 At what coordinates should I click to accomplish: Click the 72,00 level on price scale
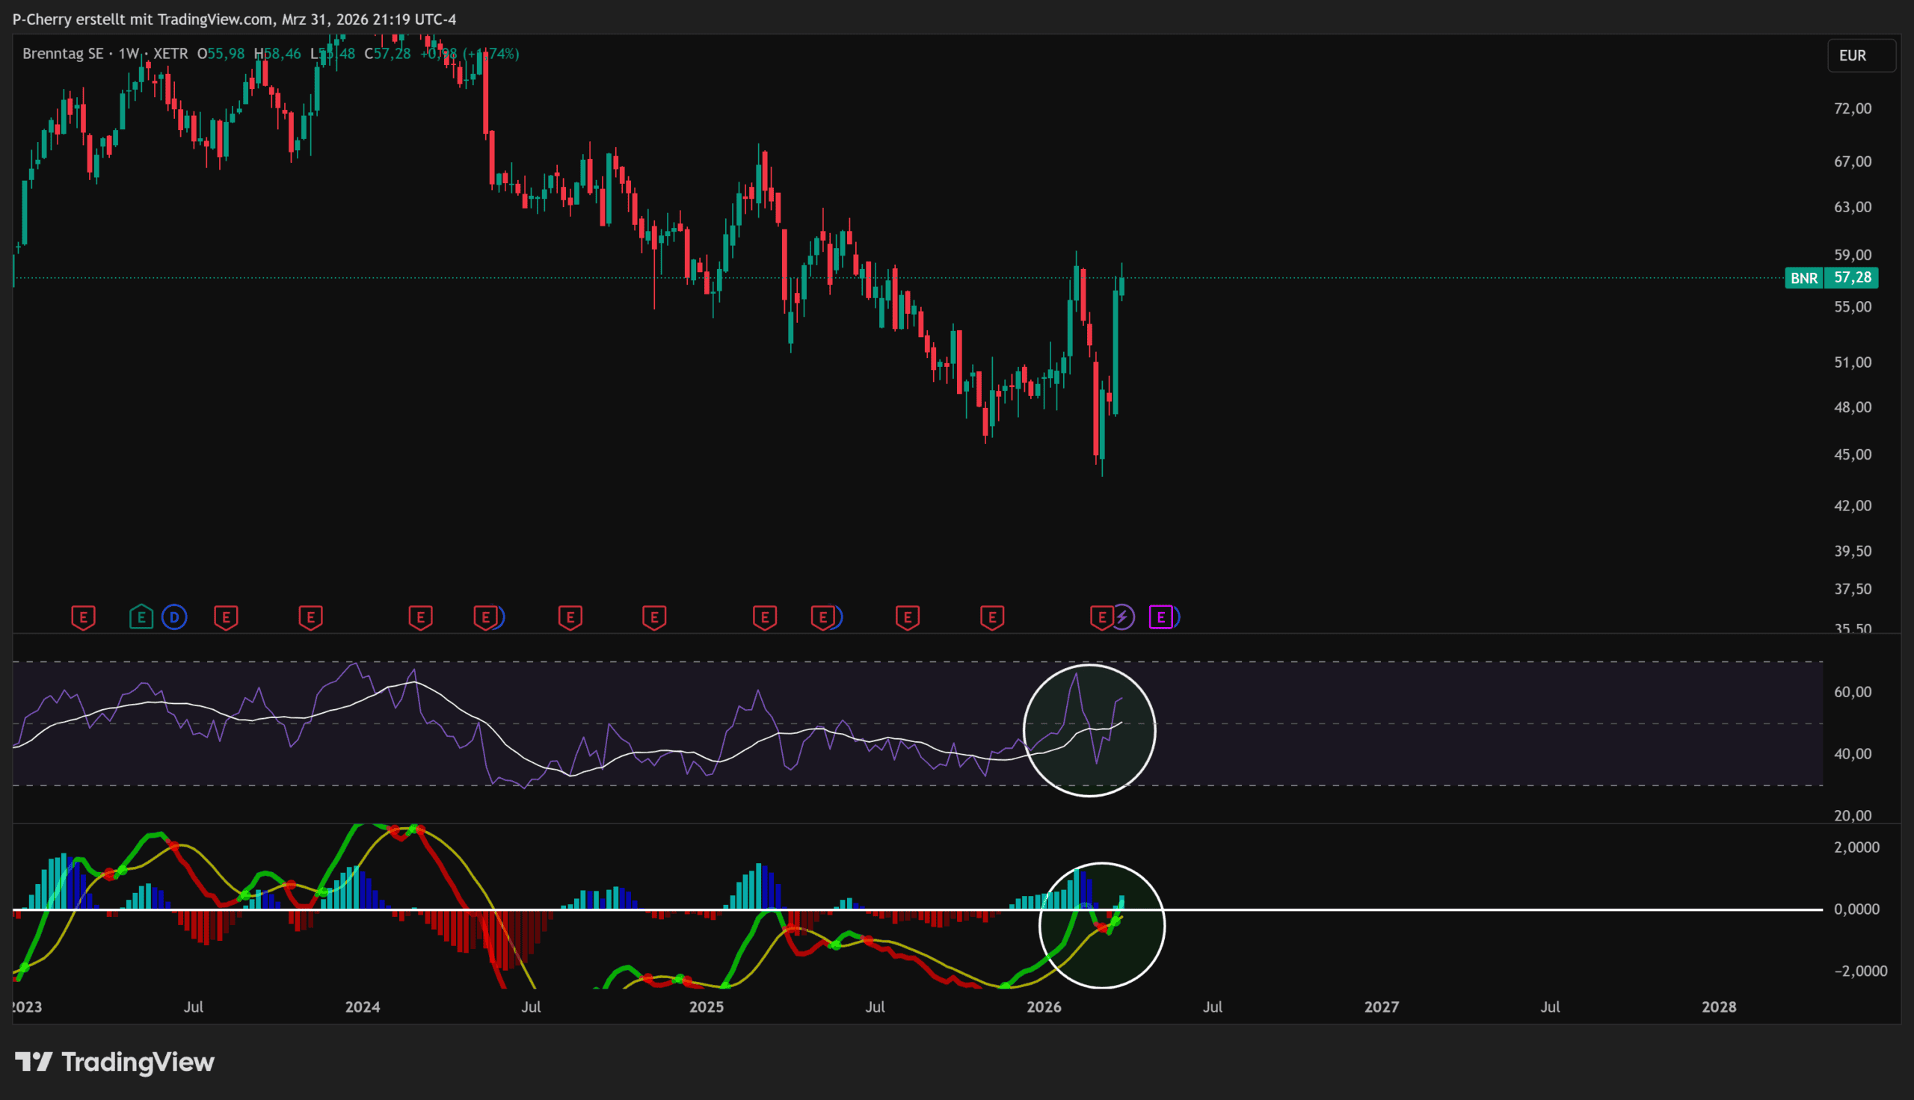[1852, 109]
